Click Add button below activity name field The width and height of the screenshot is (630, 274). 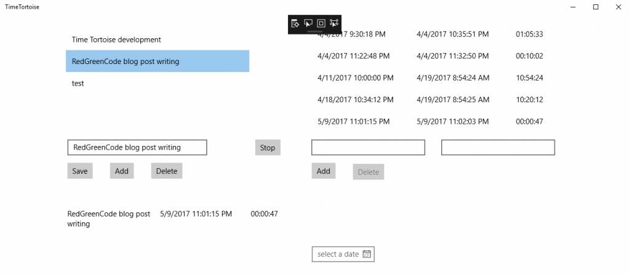click(122, 171)
